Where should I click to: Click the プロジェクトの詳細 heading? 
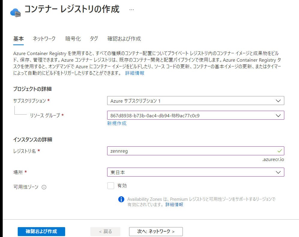pos(32,89)
